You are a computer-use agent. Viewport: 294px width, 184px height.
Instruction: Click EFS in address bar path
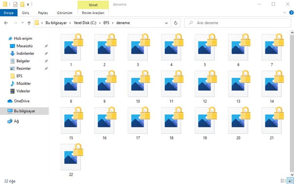click(106, 23)
